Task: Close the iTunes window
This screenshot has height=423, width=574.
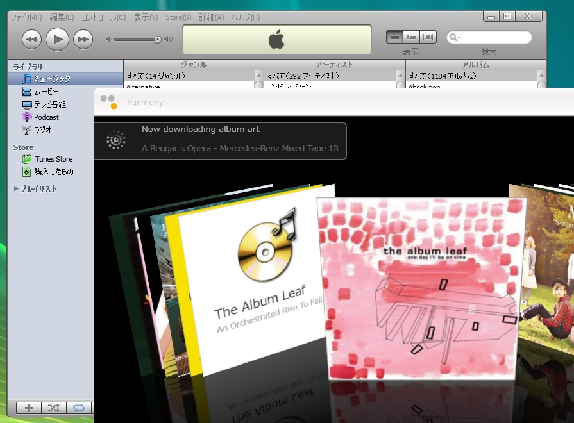Action: [529, 17]
